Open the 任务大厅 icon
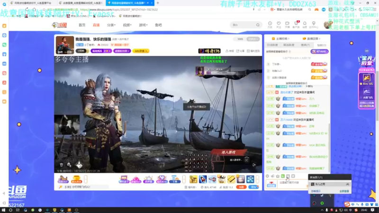 [63, 179]
